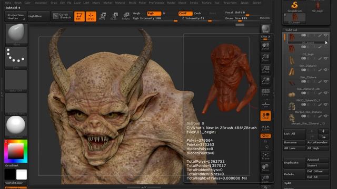Select the 03_begin1 tool thumbnail in Tool palette

[295, 18]
